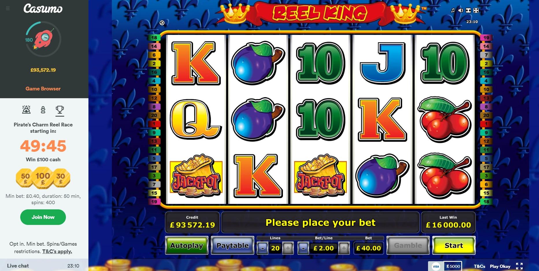This screenshot has width=539, height=271.
Task: Click the horizontal widescreen resize icon
Action: [468, 10]
